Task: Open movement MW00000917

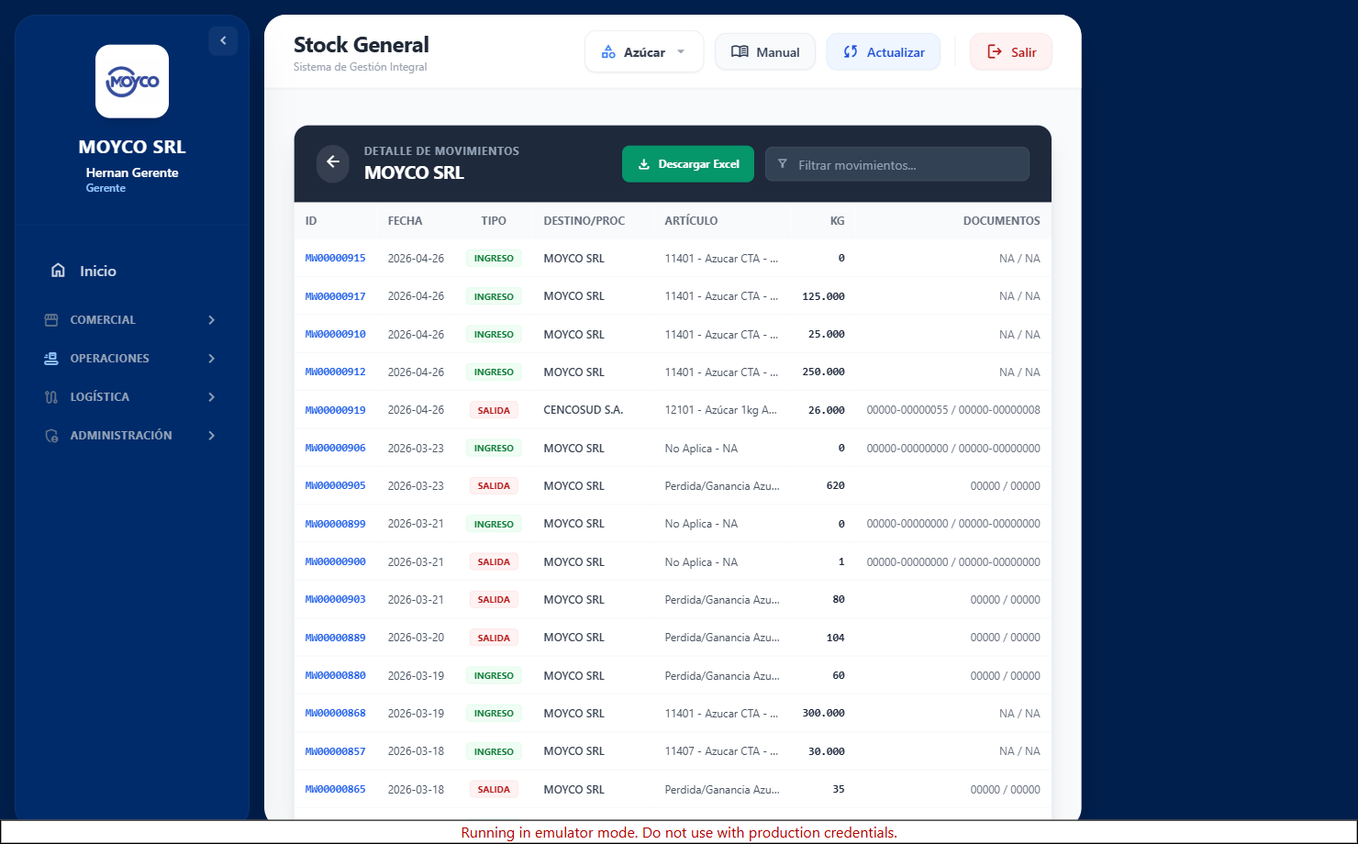Action: point(336,296)
